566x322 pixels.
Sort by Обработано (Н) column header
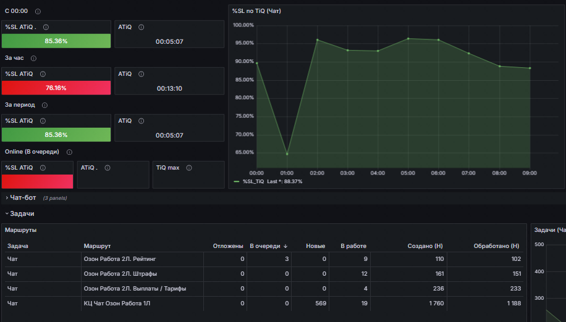coord(496,246)
